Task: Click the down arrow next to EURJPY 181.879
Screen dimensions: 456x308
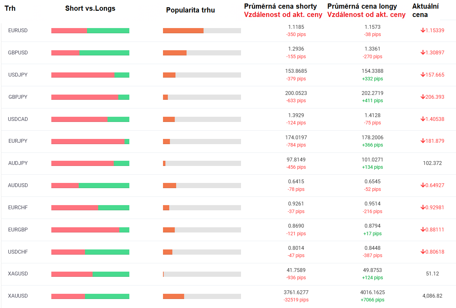Action: coord(423,141)
